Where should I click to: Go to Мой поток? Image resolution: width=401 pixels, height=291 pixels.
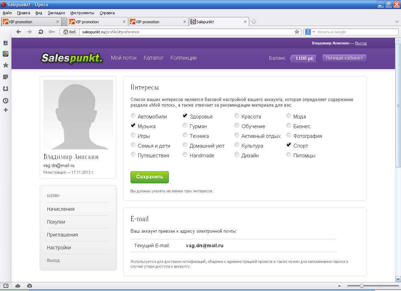[124, 58]
